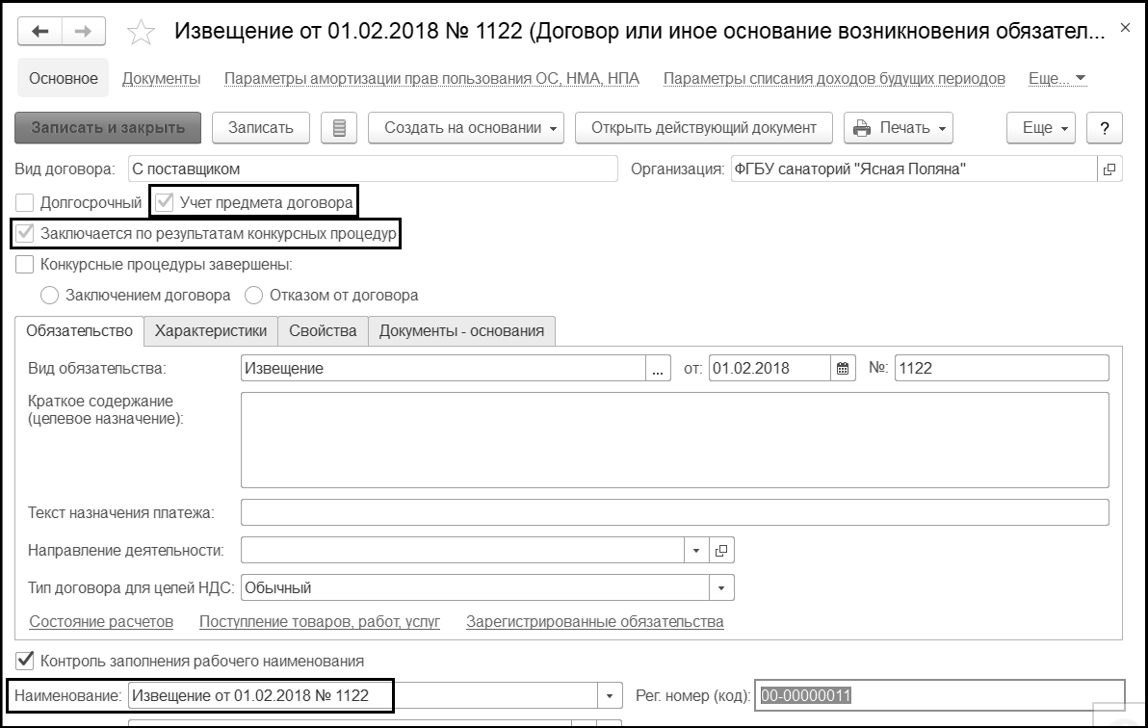Screen dimensions: 1148x728
Task: Click Открыть действующий документ button
Action: click(x=704, y=128)
